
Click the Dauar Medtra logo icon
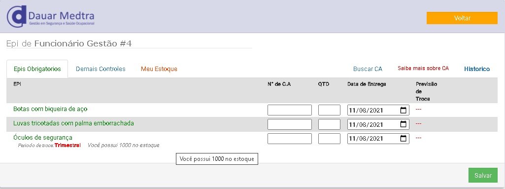16,16
